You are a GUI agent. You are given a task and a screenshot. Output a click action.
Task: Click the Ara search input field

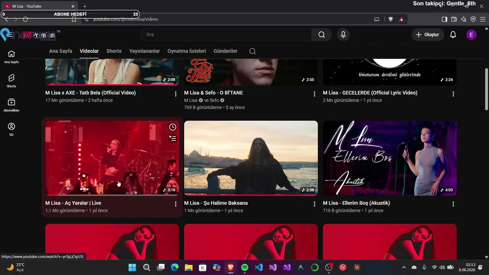point(226,35)
